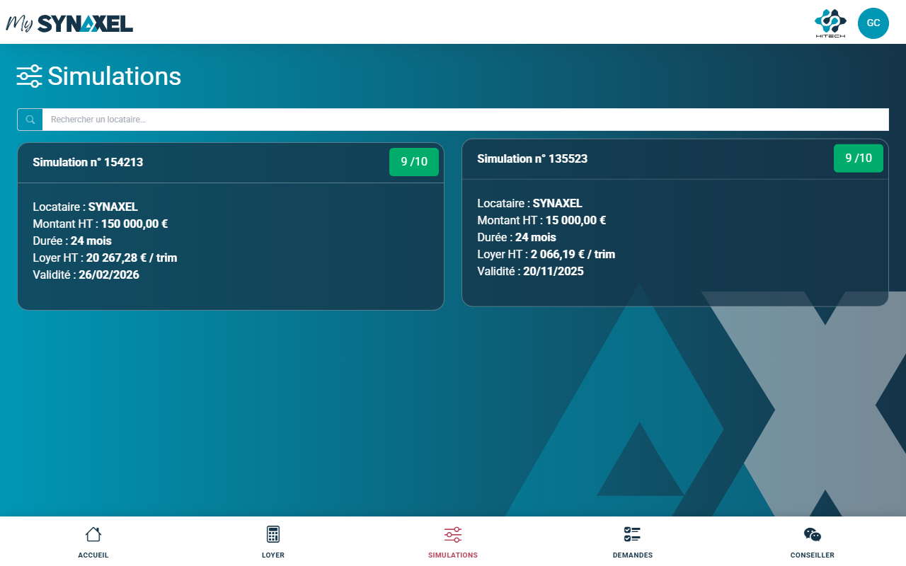This screenshot has width=906, height=566.
Task: Click the 9/10 score badge on simulation 154213
Action: click(x=414, y=162)
